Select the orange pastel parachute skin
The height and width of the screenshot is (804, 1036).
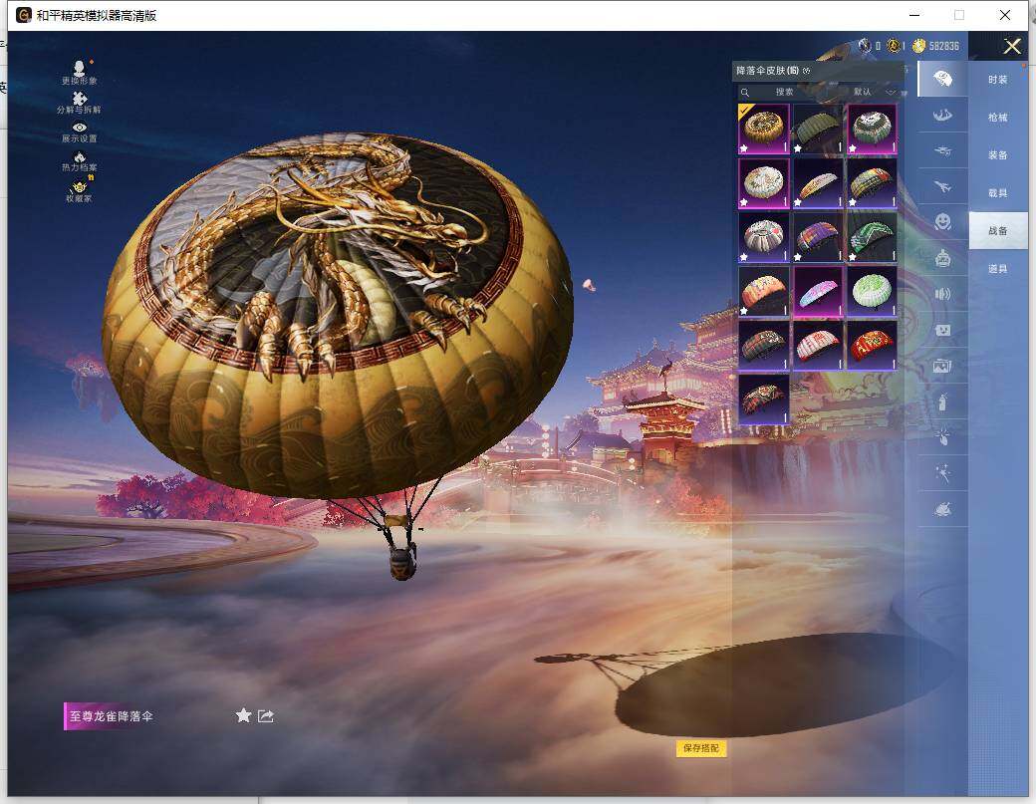(763, 291)
